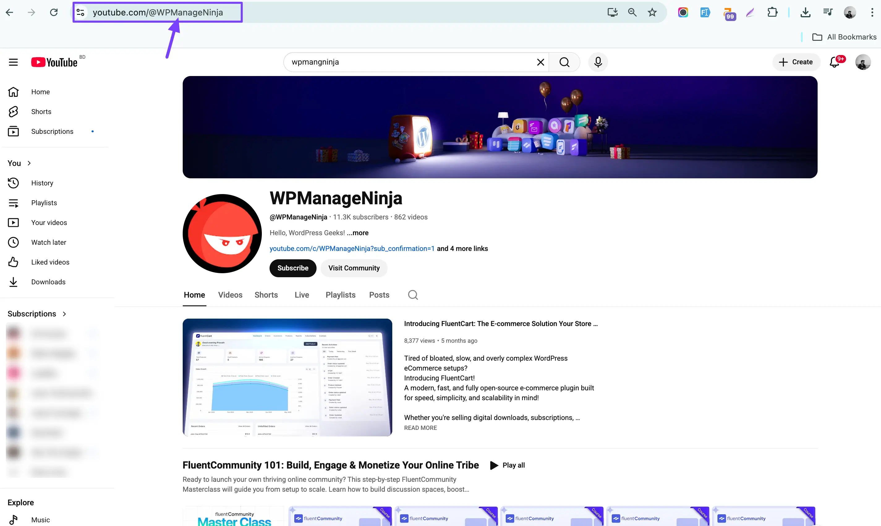
Task: Clear the search box text with X
Action: coord(540,62)
